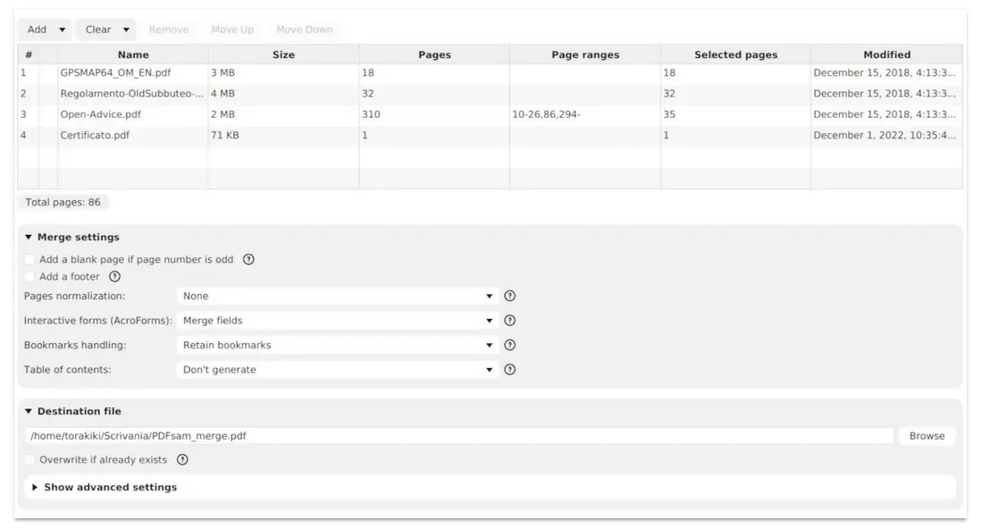
Task: Open help for Overwrite if already exists
Action: [182, 460]
